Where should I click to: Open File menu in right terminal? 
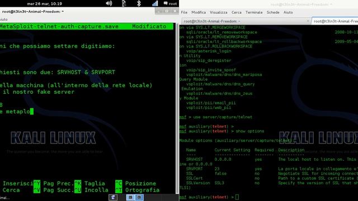(184, 12)
